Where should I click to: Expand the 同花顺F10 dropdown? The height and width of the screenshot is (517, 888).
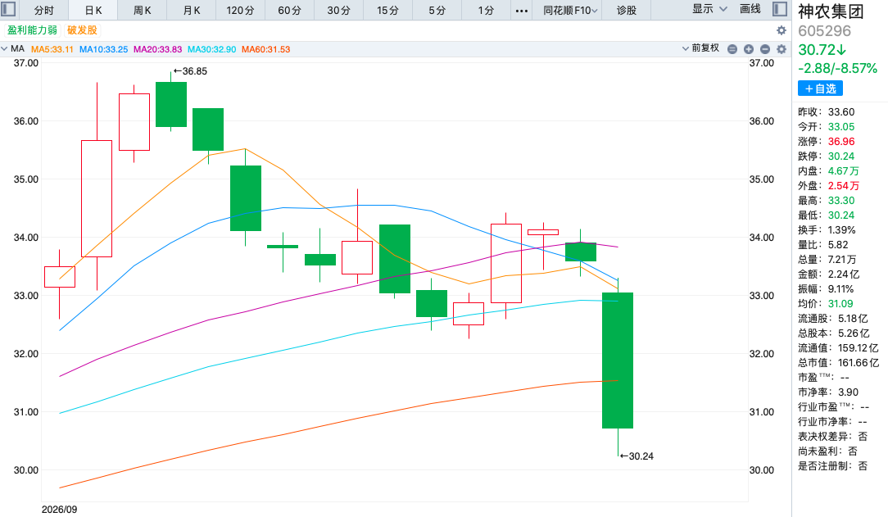click(570, 10)
